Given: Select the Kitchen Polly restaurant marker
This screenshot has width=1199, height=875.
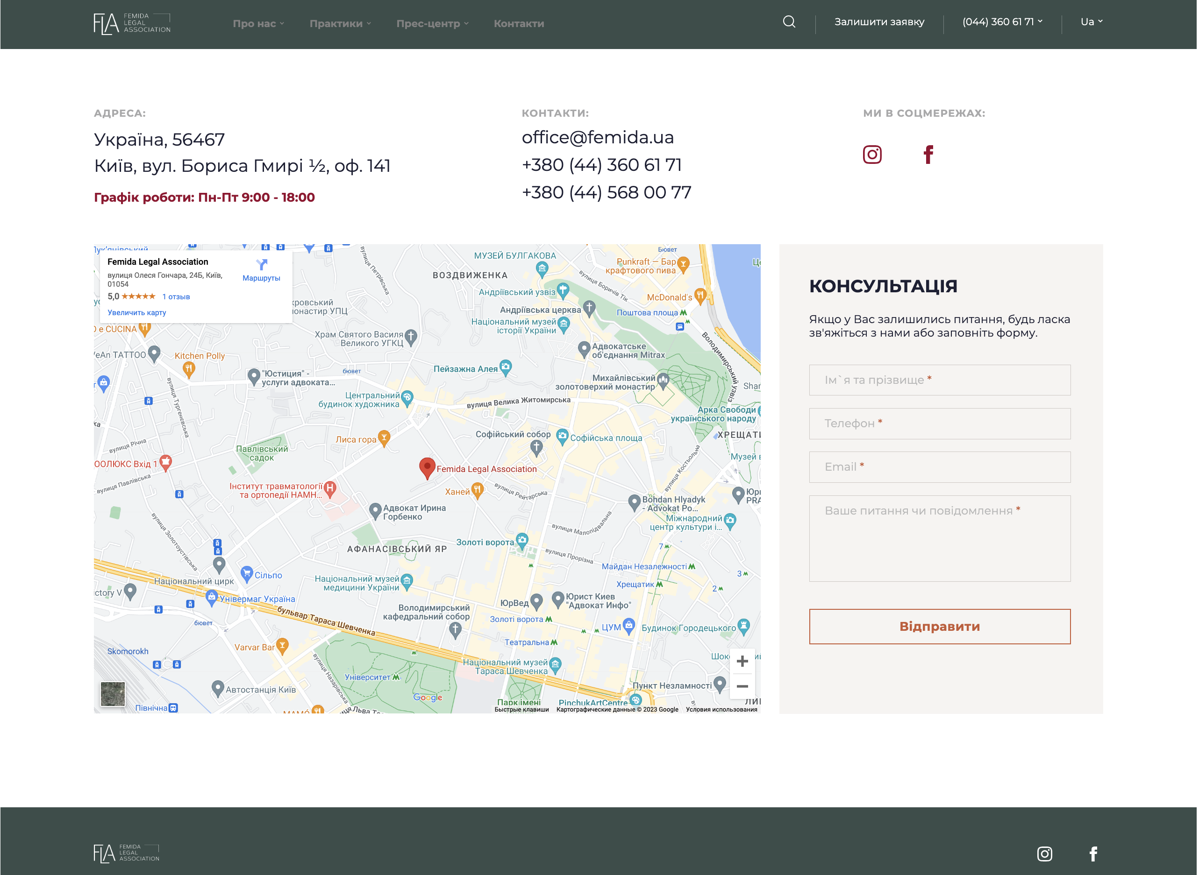Looking at the screenshot, I should click(x=189, y=369).
